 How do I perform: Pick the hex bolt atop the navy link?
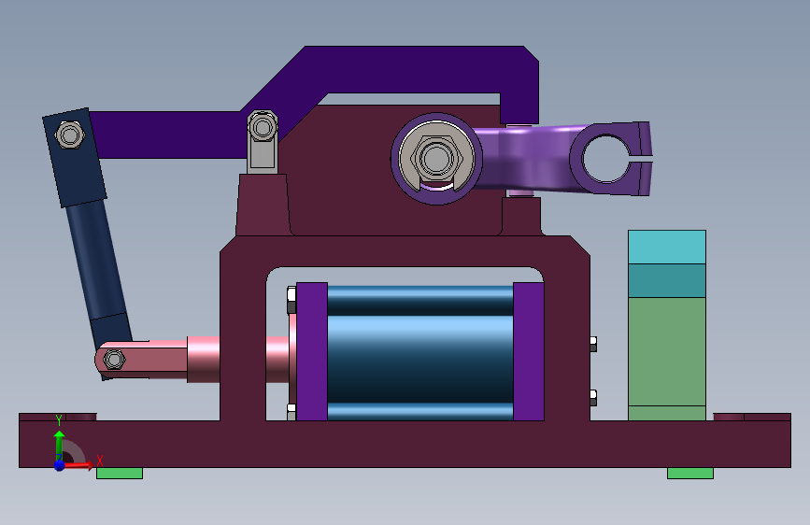pyautogui.click(x=70, y=135)
